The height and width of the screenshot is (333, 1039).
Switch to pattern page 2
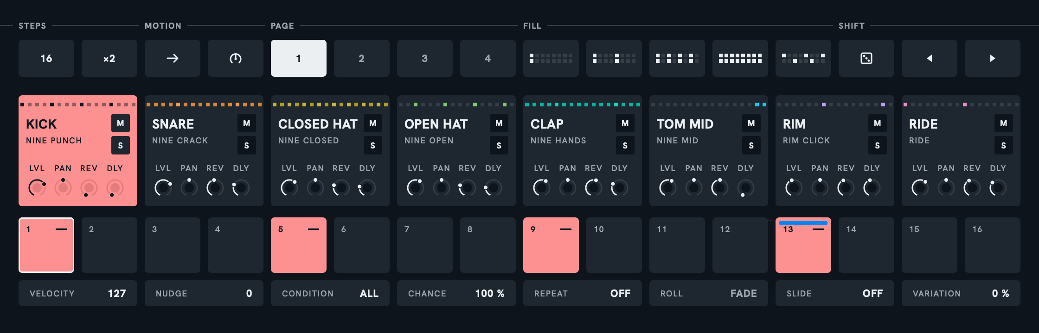[x=362, y=58]
